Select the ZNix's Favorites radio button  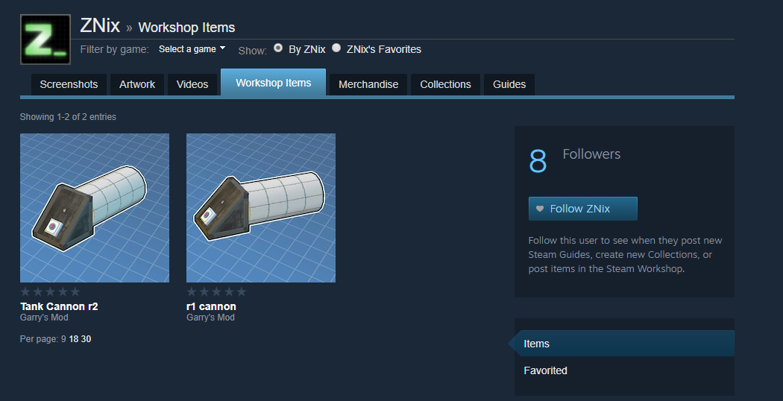(x=336, y=48)
